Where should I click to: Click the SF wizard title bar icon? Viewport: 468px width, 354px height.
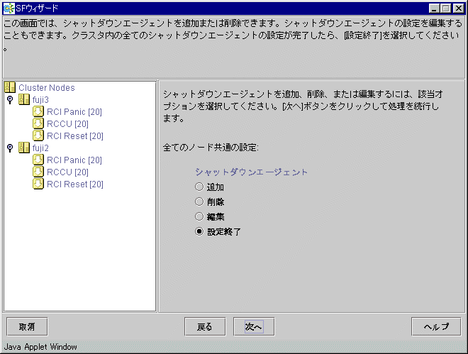click(9, 8)
